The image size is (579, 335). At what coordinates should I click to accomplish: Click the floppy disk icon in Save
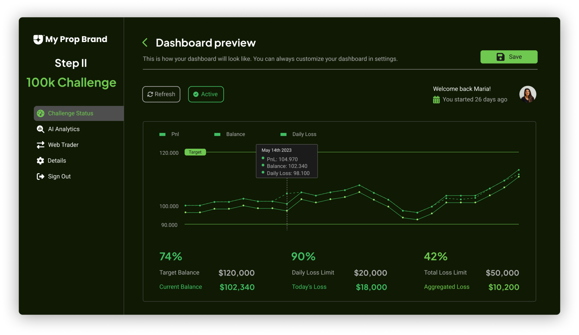pos(500,57)
